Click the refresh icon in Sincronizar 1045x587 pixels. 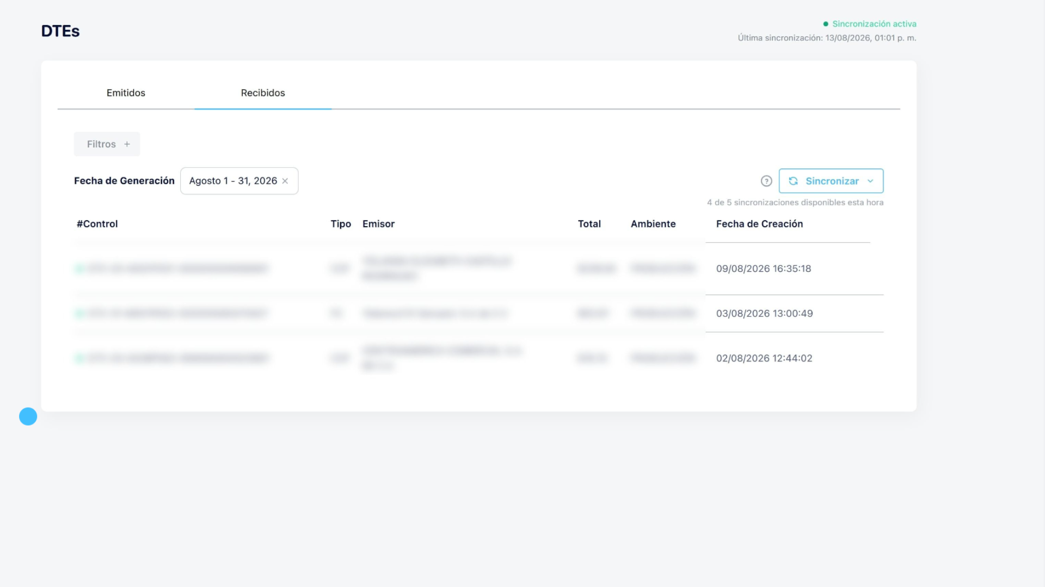tap(793, 181)
